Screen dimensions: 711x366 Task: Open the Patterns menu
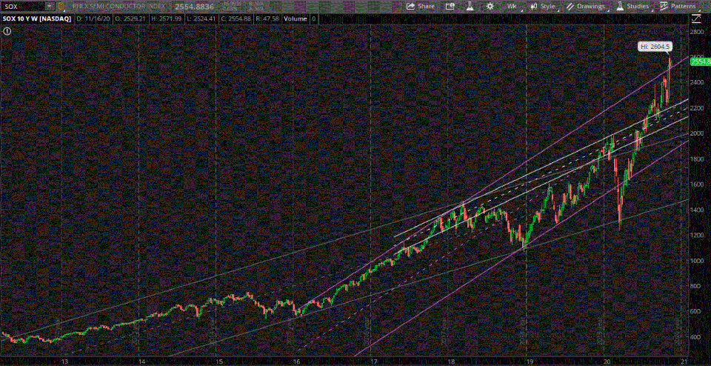pyautogui.click(x=678, y=7)
